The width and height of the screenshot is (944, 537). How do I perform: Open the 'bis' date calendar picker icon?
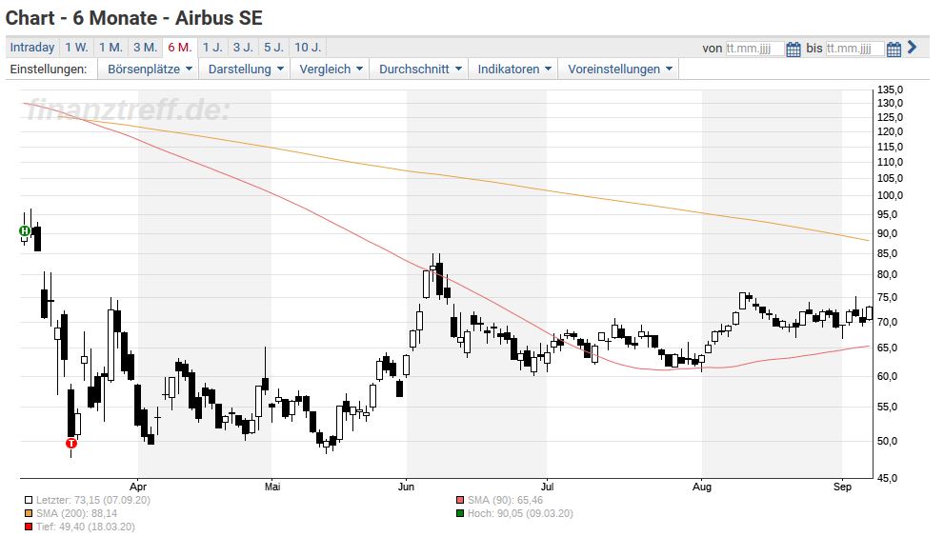(894, 49)
